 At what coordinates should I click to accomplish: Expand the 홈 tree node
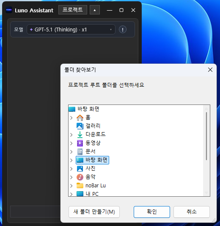[x=71, y=118]
